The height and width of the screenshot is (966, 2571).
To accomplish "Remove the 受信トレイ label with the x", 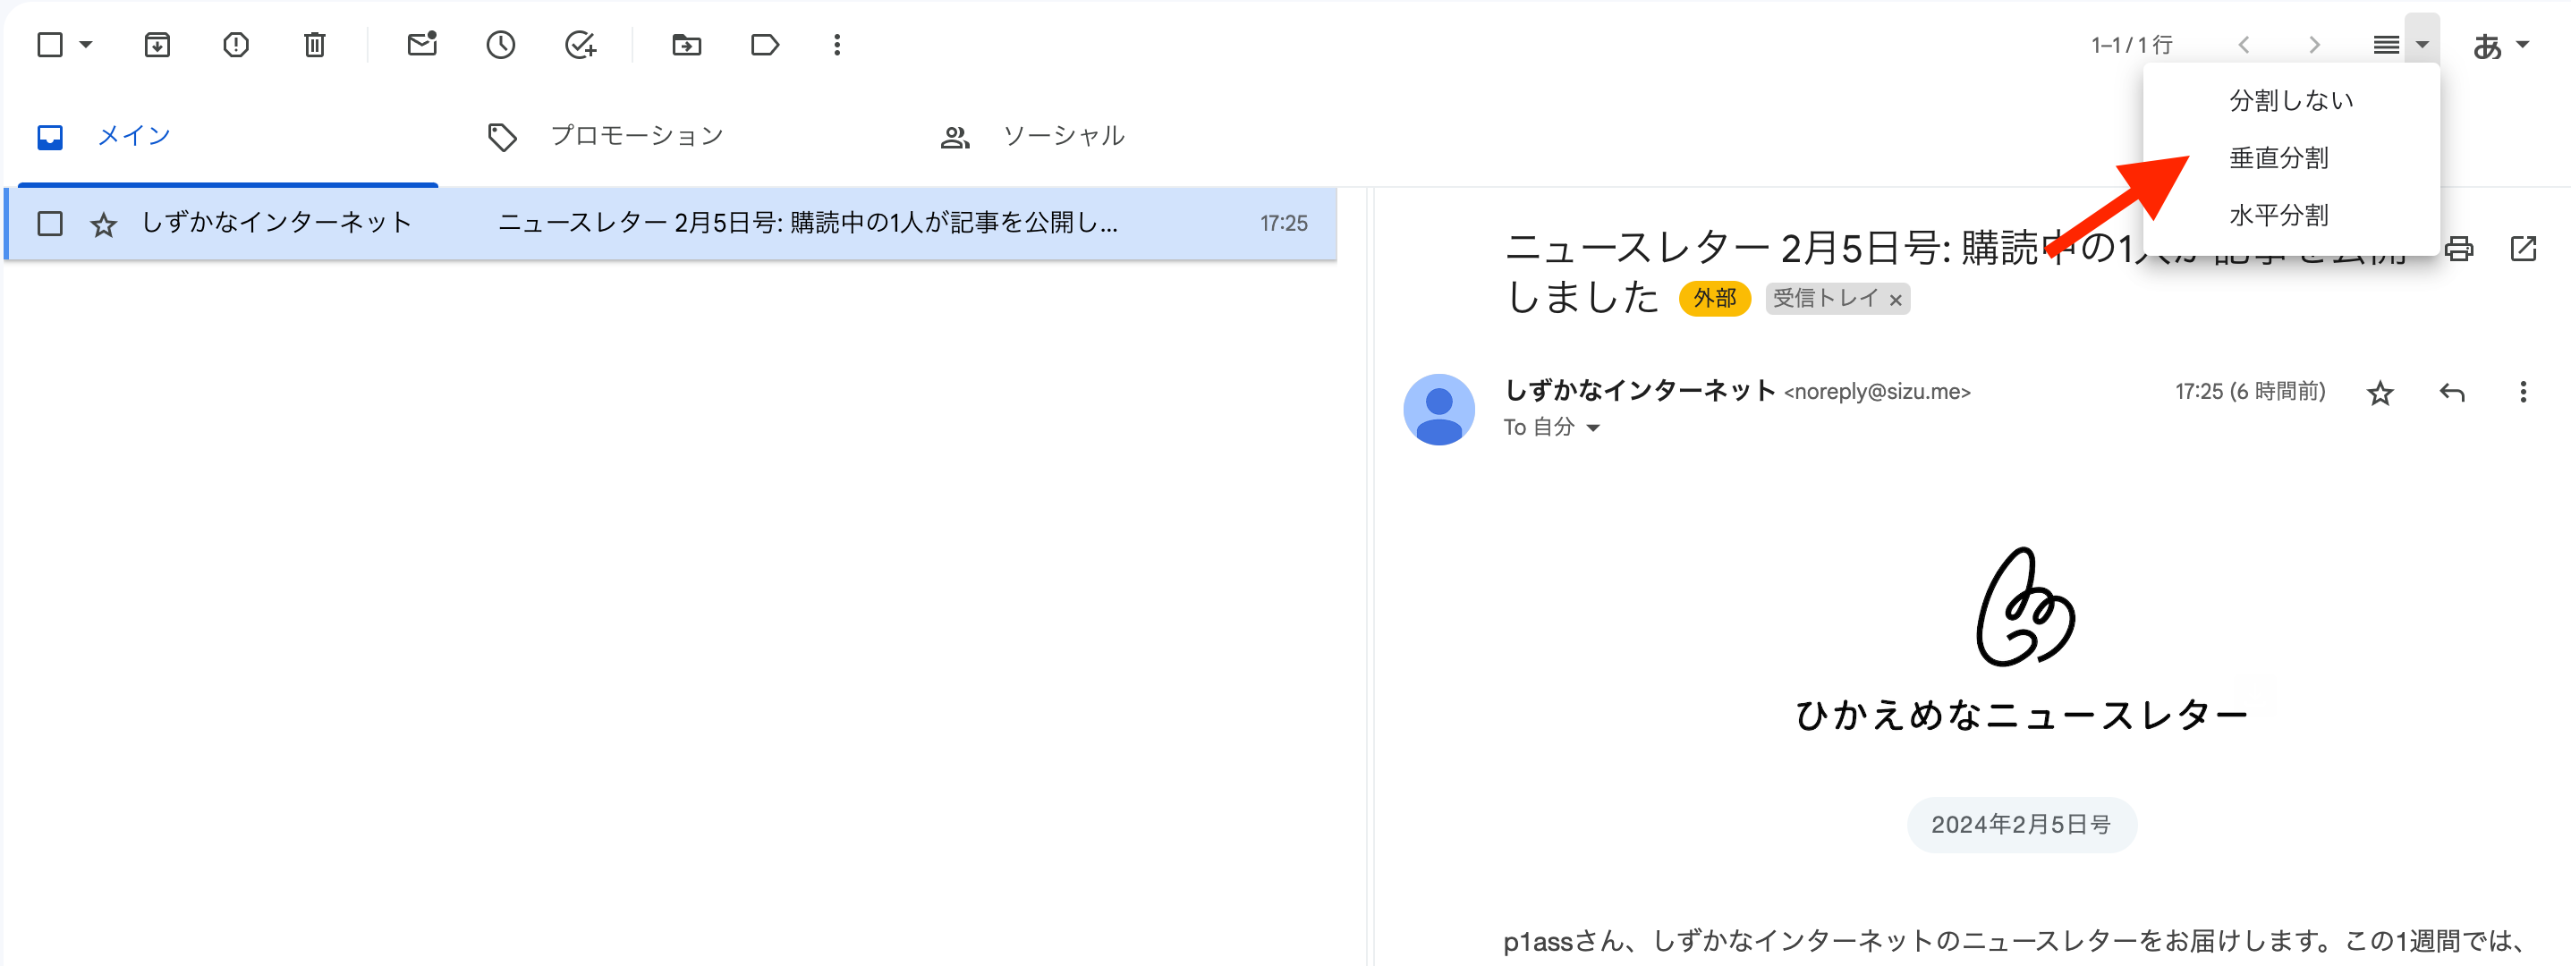I will (1896, 300).
